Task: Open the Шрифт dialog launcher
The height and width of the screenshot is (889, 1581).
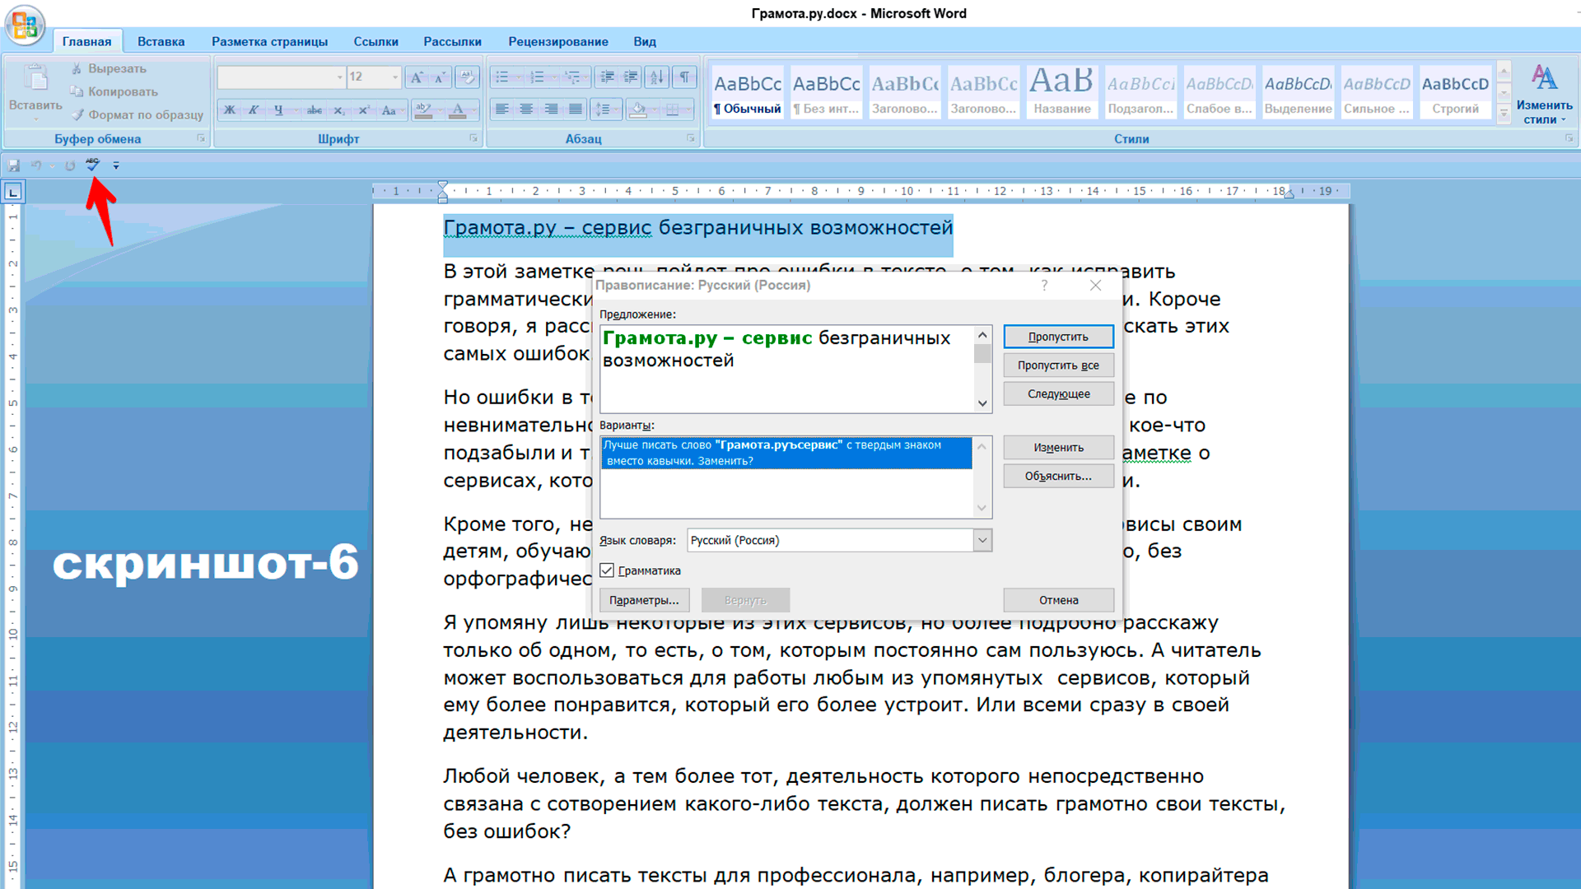Action: tap(473, 138)
